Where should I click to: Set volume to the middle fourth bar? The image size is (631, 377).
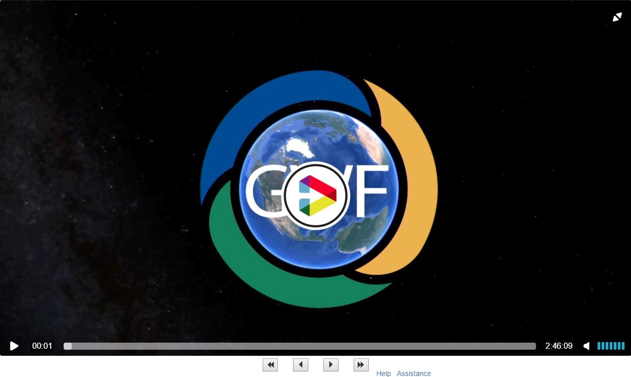point(611,346)
